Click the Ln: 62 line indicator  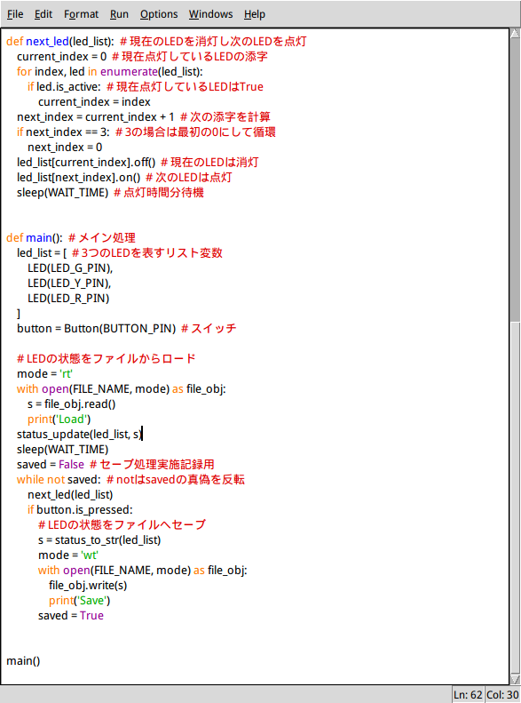468,695
